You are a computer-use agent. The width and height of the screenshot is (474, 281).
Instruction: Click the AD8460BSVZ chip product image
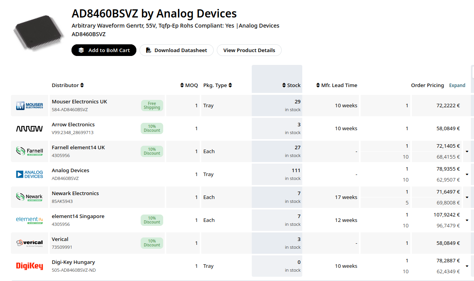coord(33,33)
